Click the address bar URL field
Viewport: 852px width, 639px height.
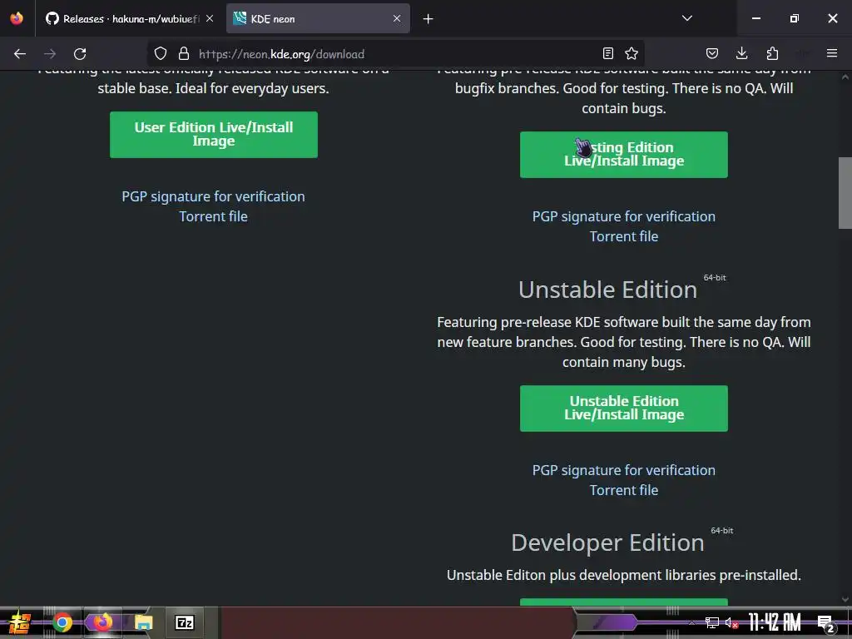click(x=397, y=54)
